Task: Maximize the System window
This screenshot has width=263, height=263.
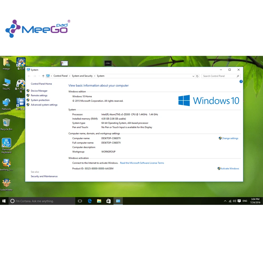Action: pos(230,70)
